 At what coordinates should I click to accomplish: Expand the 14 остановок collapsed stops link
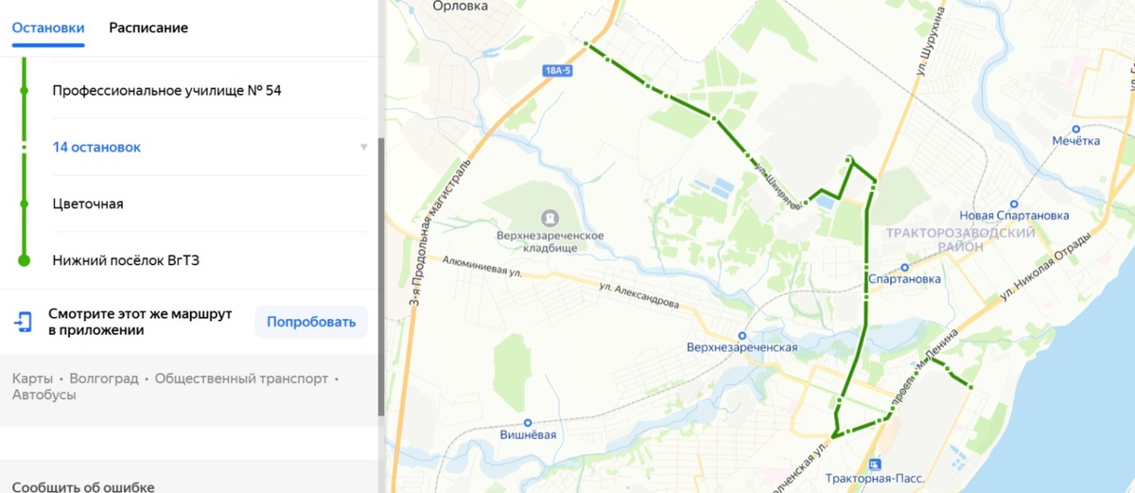pos(96,148)
